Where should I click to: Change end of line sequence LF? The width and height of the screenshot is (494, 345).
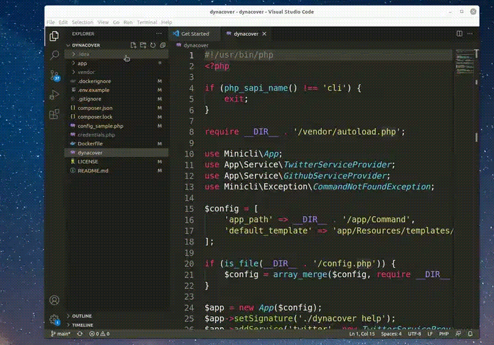click(x=430, y=333)
